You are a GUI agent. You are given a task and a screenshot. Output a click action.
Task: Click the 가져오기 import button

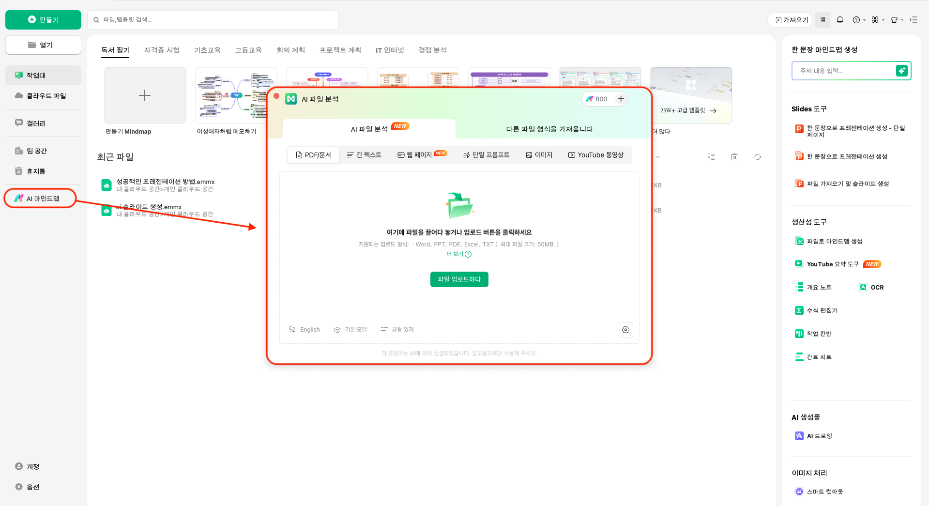pos(790,19)
